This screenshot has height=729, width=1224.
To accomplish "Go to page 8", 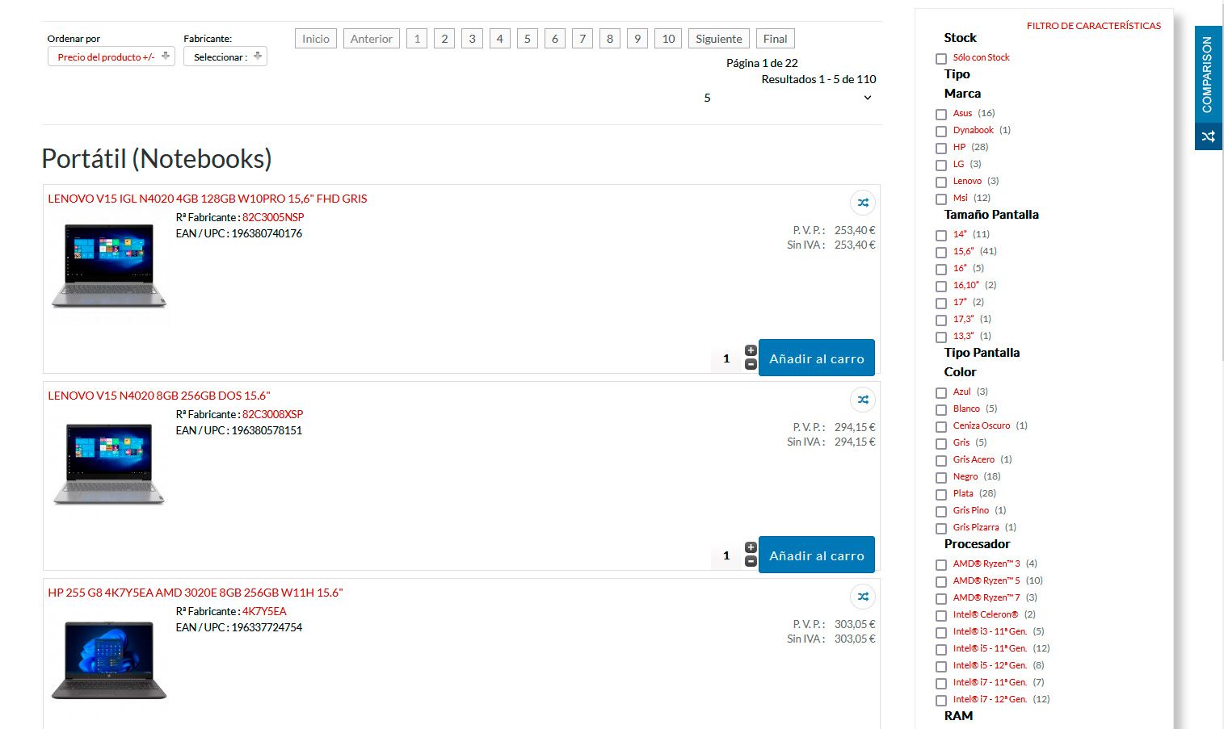I will (x=610, y=39).
